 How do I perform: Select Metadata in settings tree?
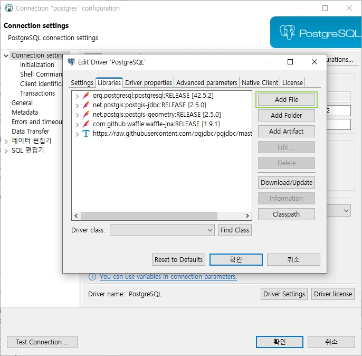click(25, 113)
